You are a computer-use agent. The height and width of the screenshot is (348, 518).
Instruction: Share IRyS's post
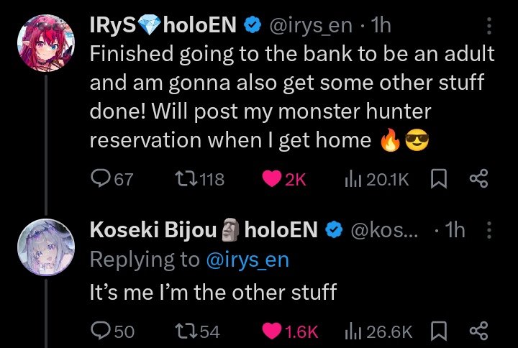(478, 179)
